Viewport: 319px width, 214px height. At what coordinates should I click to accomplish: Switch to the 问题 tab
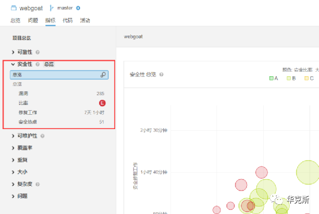tap(33, 21)
